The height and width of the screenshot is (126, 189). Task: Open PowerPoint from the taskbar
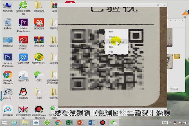(80, 123)
